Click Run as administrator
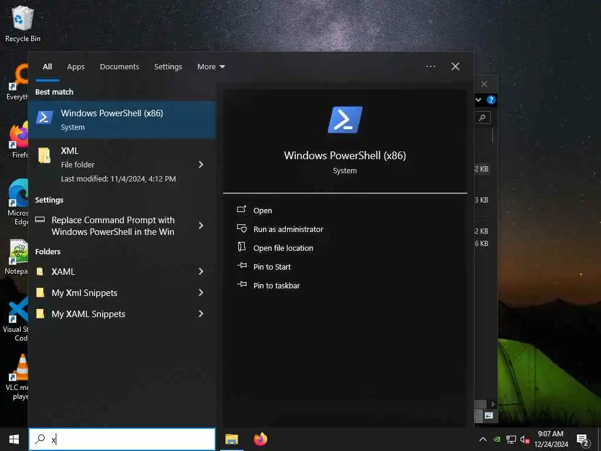This screenshot has height=451, width=601. tap(288, 230)
